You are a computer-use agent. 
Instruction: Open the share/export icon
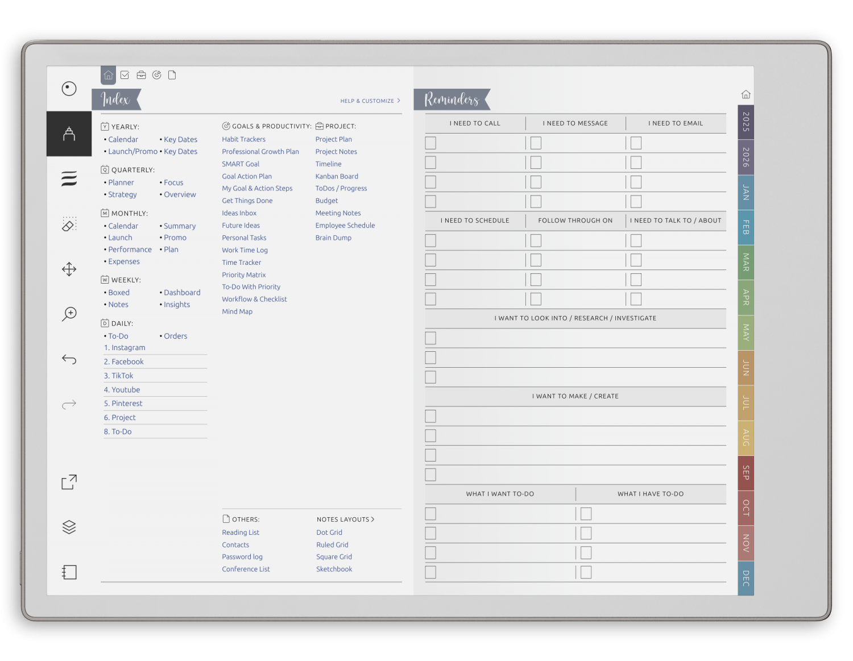point(69,482)
